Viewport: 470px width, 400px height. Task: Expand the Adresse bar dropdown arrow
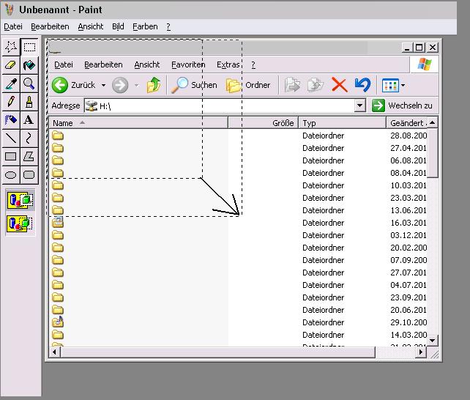tap(359, 105)
